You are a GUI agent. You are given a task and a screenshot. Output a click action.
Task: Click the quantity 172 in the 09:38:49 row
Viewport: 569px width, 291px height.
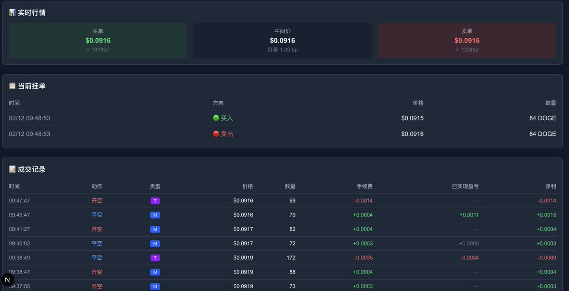291,258
